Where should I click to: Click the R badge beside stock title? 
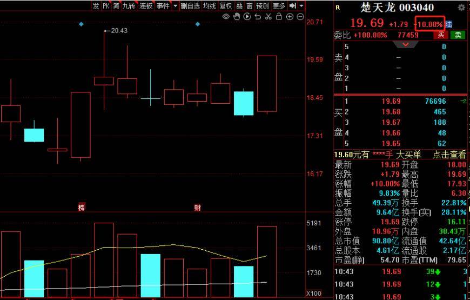(x=338, y=8)
